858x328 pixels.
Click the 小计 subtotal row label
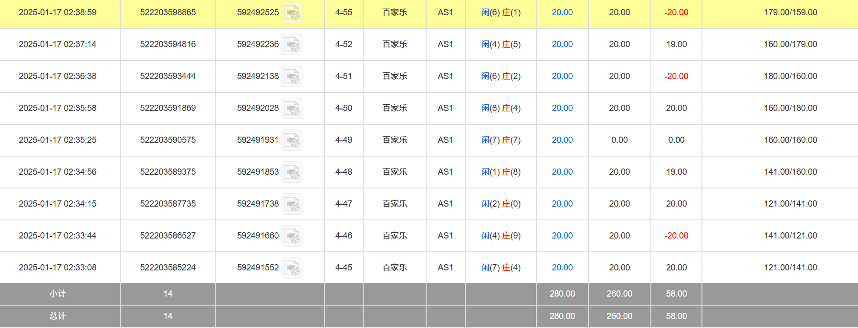[x=57, y=294]
